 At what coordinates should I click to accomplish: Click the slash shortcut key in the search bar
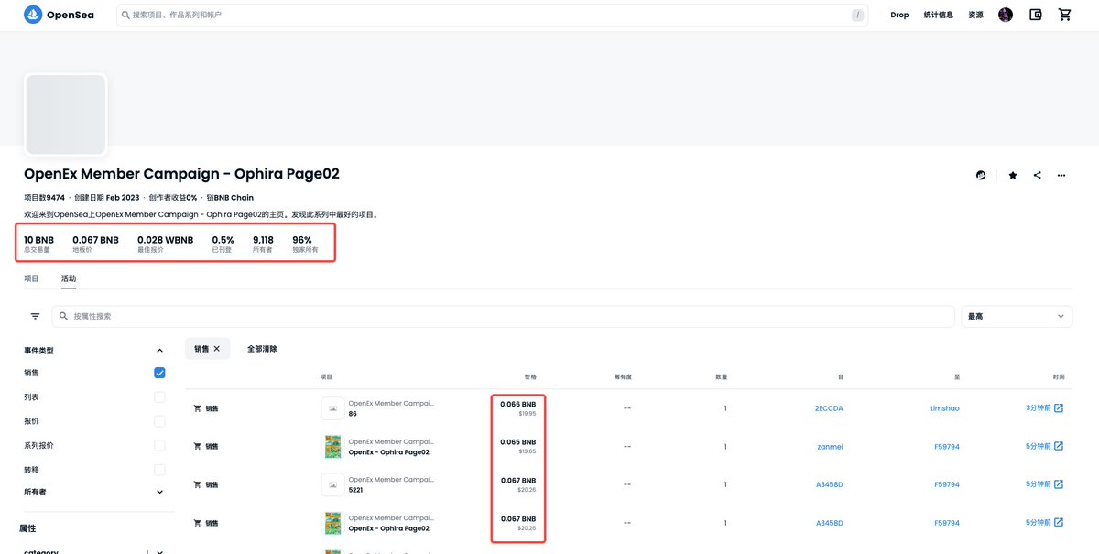(857, 15)
